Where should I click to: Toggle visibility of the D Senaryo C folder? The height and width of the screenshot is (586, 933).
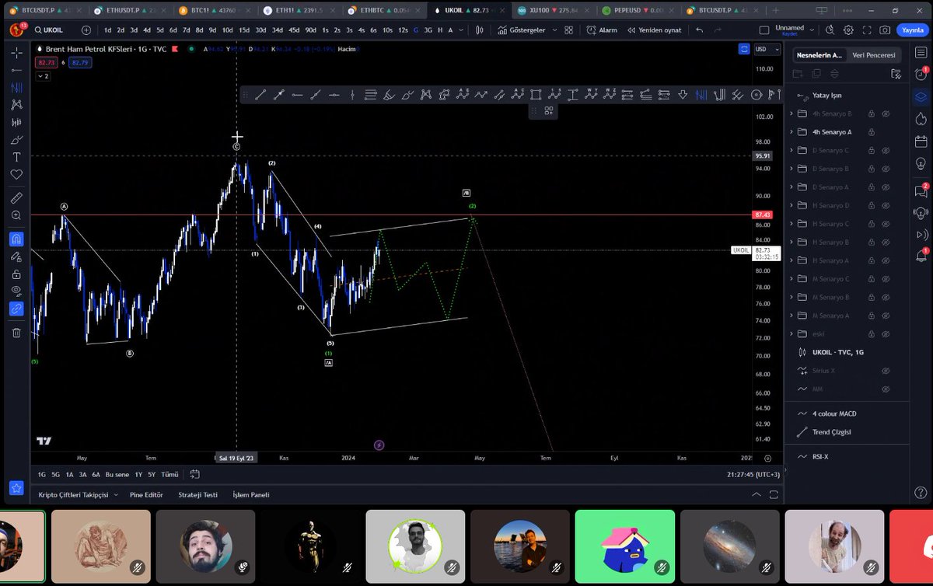885,150
